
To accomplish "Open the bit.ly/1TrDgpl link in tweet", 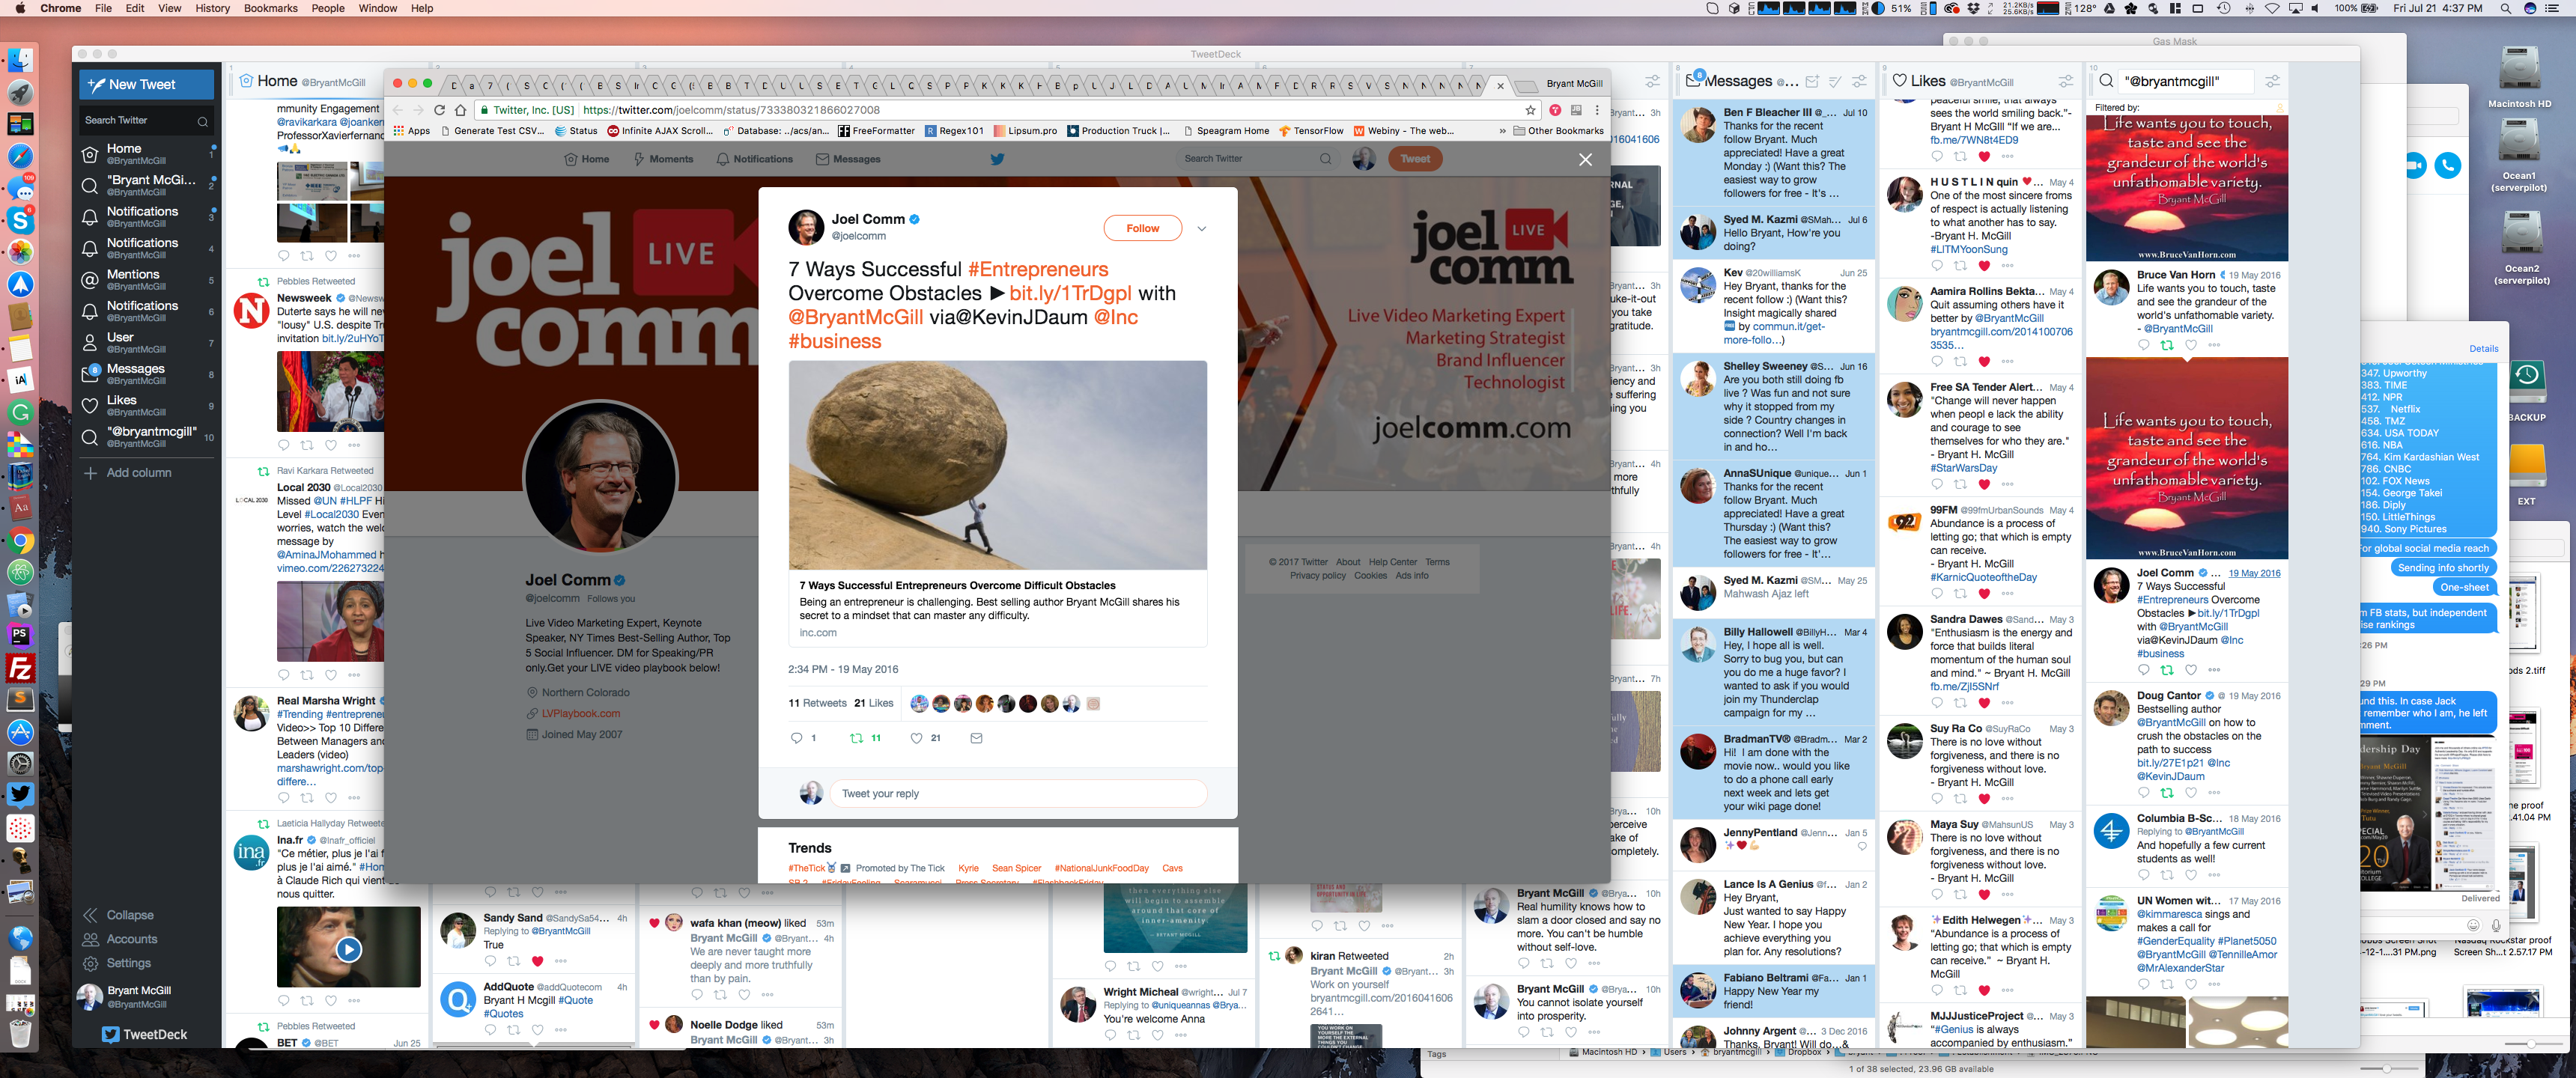I will coord(1070,294).
